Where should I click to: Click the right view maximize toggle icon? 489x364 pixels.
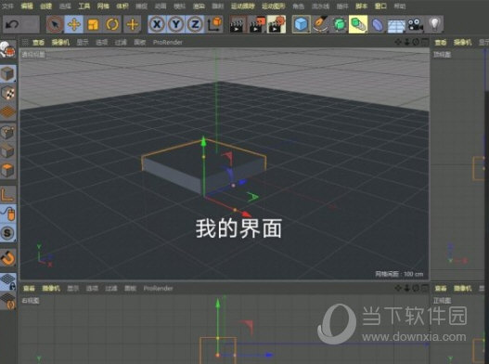click(425, 288)
